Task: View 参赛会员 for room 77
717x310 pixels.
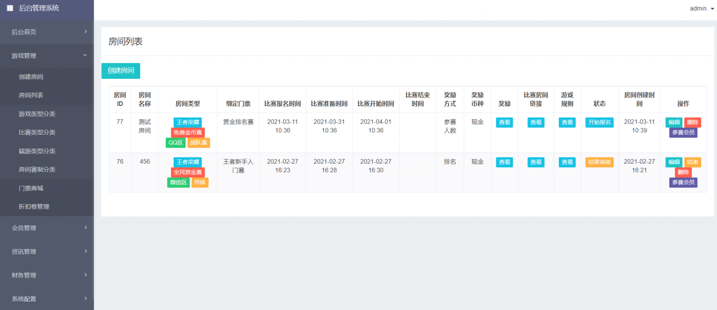Action: 683,132
